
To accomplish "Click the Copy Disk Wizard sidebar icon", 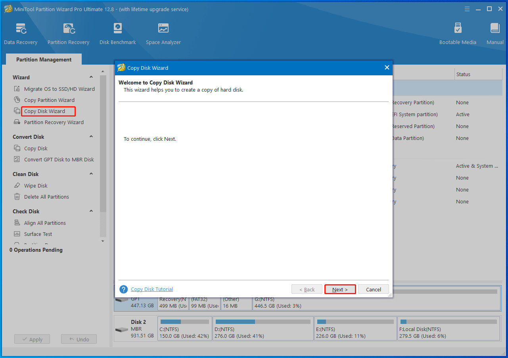I will pos(17,111).
